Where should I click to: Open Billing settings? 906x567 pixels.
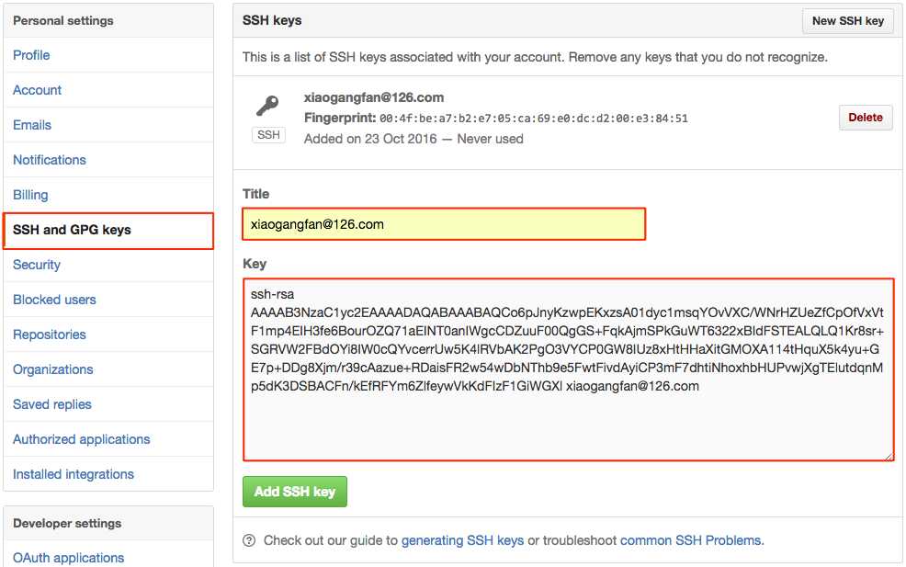coord(30,195)
